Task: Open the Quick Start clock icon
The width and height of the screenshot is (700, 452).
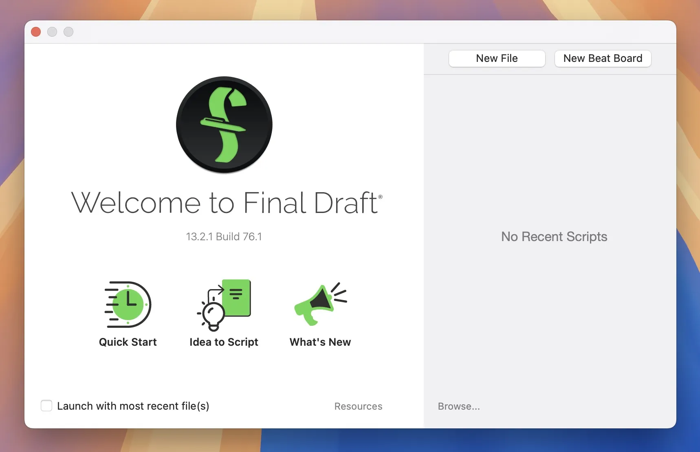Action: [x=128, y=304]
